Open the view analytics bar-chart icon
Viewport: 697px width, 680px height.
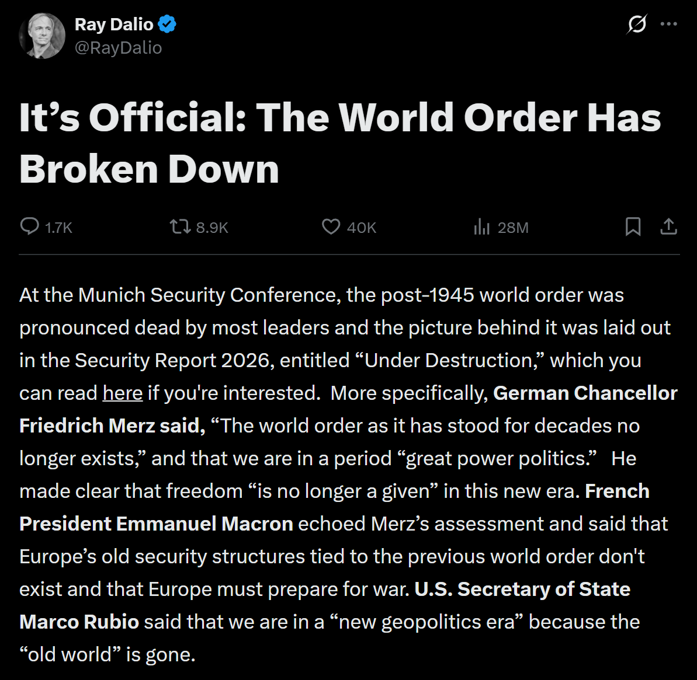coord(481,227)
